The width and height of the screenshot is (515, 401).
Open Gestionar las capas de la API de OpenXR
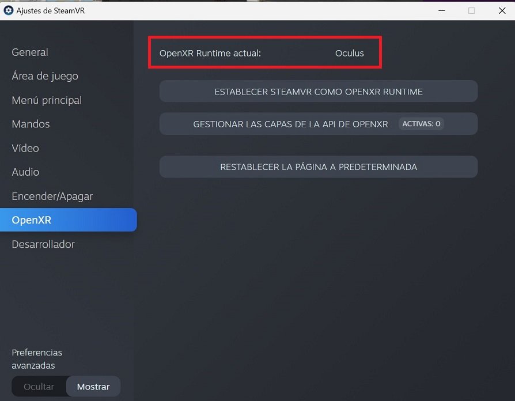(318, 124)
